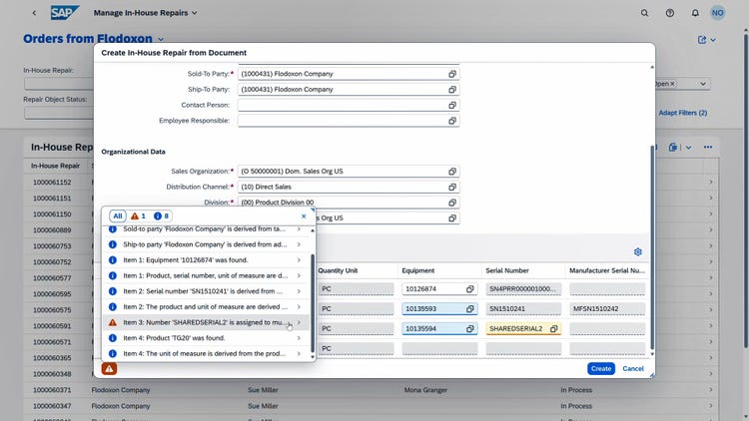
Task: Open value help for Equipment 10126874
Action: click(x=470, y=288)
